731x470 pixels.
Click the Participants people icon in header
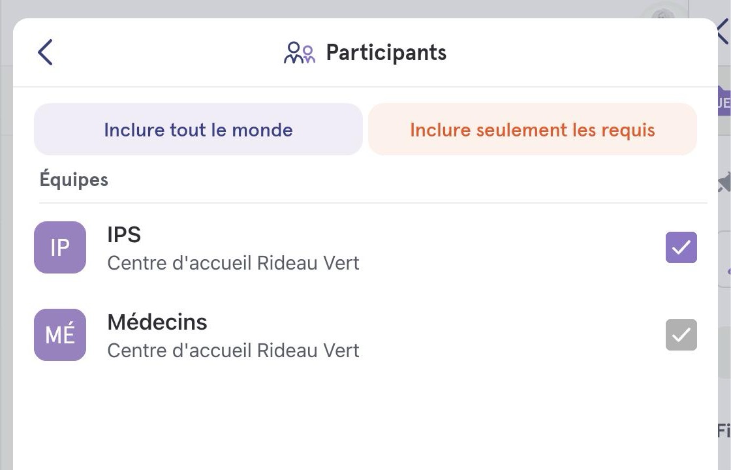[300, 53]
